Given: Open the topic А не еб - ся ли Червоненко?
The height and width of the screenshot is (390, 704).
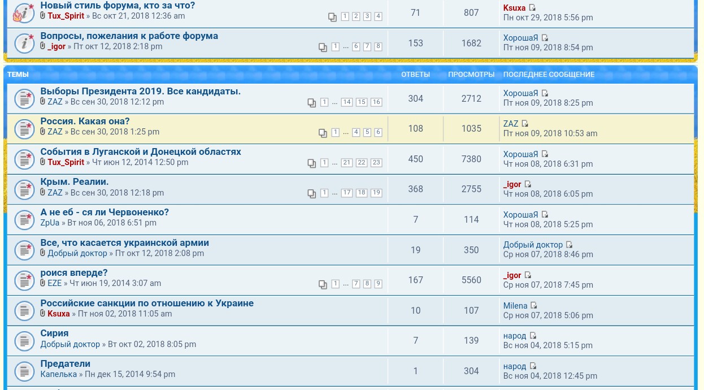Looking at the screenshot, I should (x=105, y=212).
